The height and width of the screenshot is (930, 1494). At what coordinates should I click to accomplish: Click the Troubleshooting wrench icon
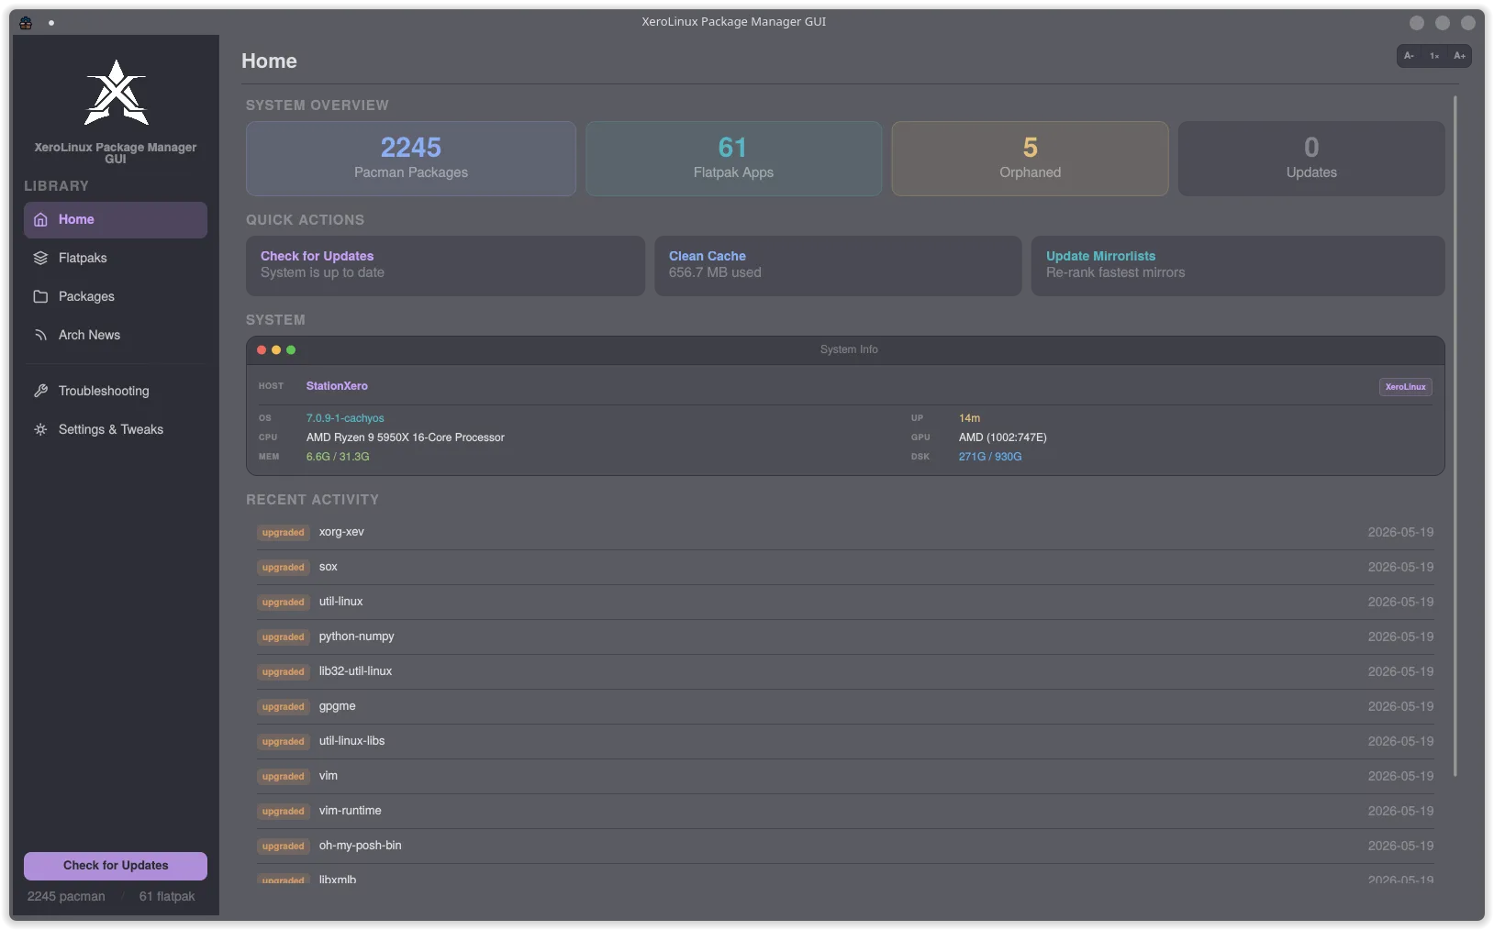pyautogui.click(x=40, y=392)
